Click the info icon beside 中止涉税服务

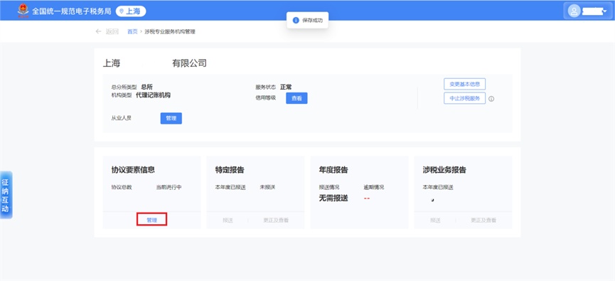(x=491, y=99)
